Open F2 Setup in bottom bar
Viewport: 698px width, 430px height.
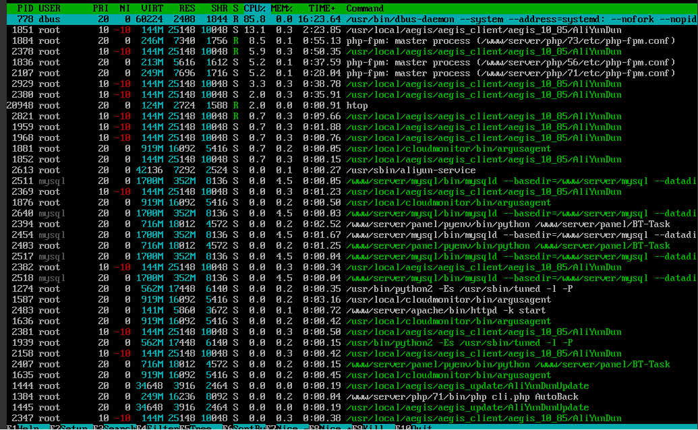click(x=67, y=426)
